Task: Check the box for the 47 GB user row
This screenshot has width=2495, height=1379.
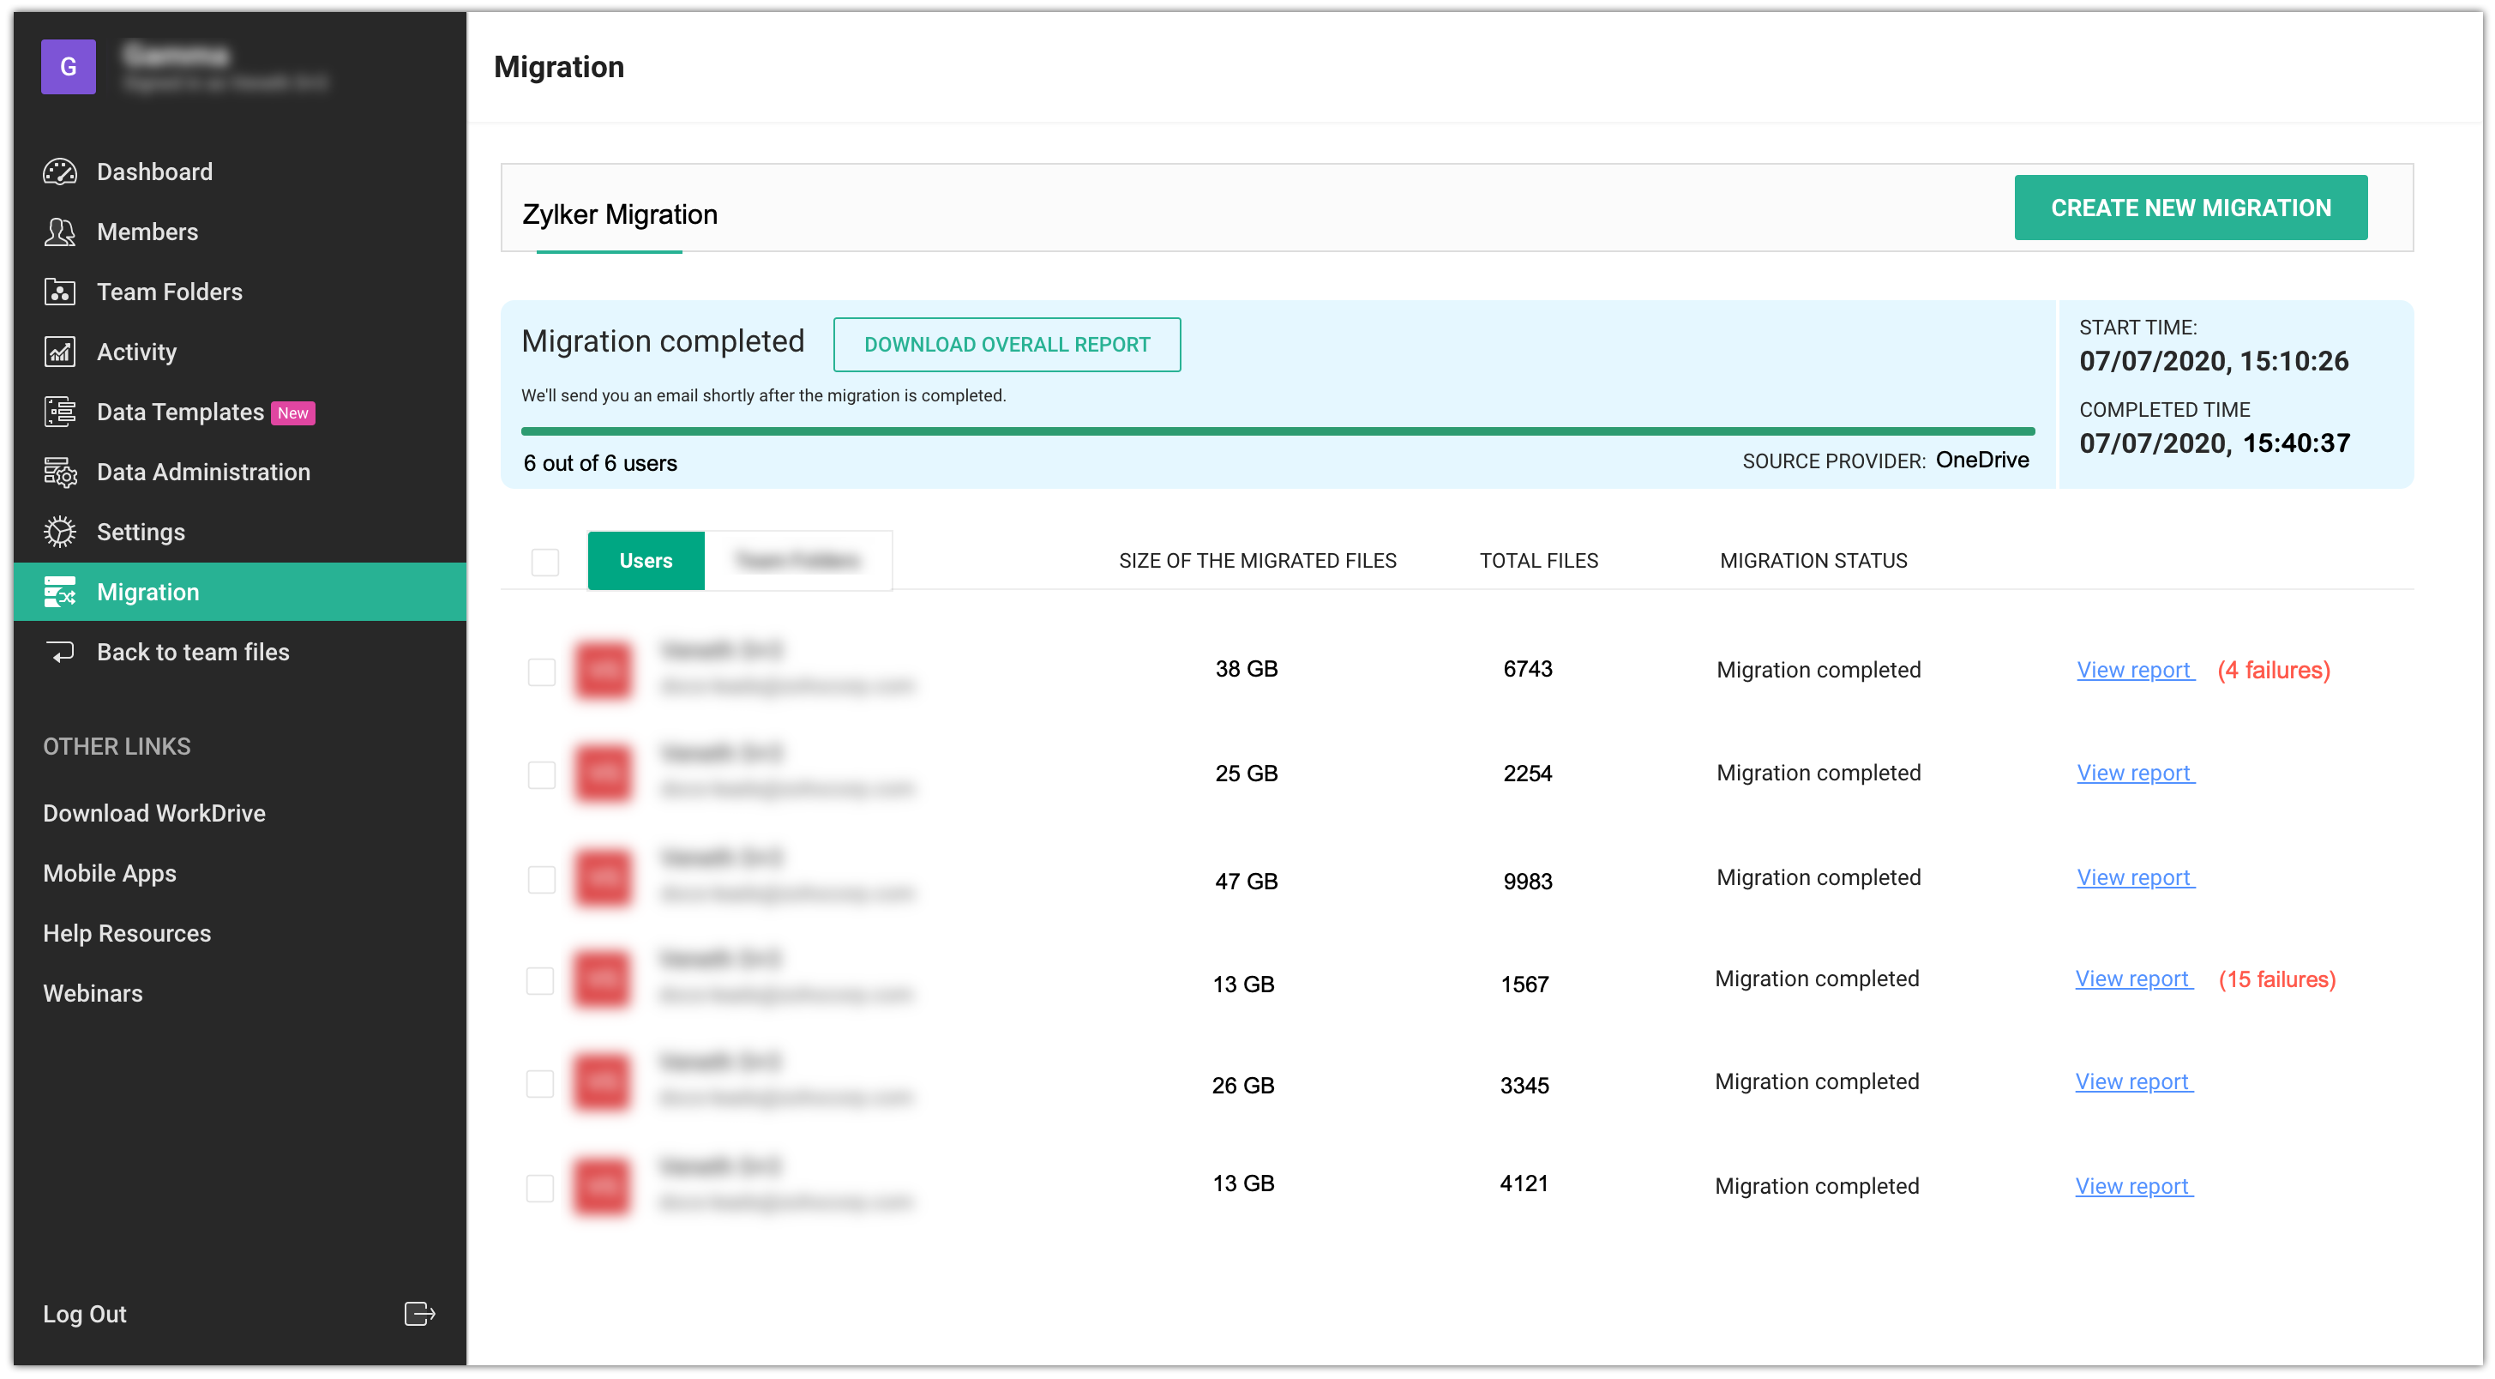Action: click(x=541, y=879)
